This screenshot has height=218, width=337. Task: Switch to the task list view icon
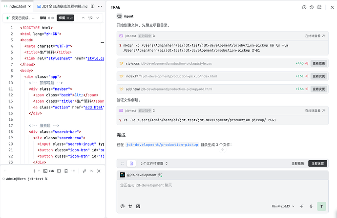(x=123, y=163)
